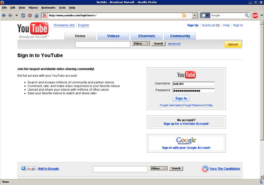Click the Help link in page header
Viewport: 264px width, 185px height.
tap(226, 25)
